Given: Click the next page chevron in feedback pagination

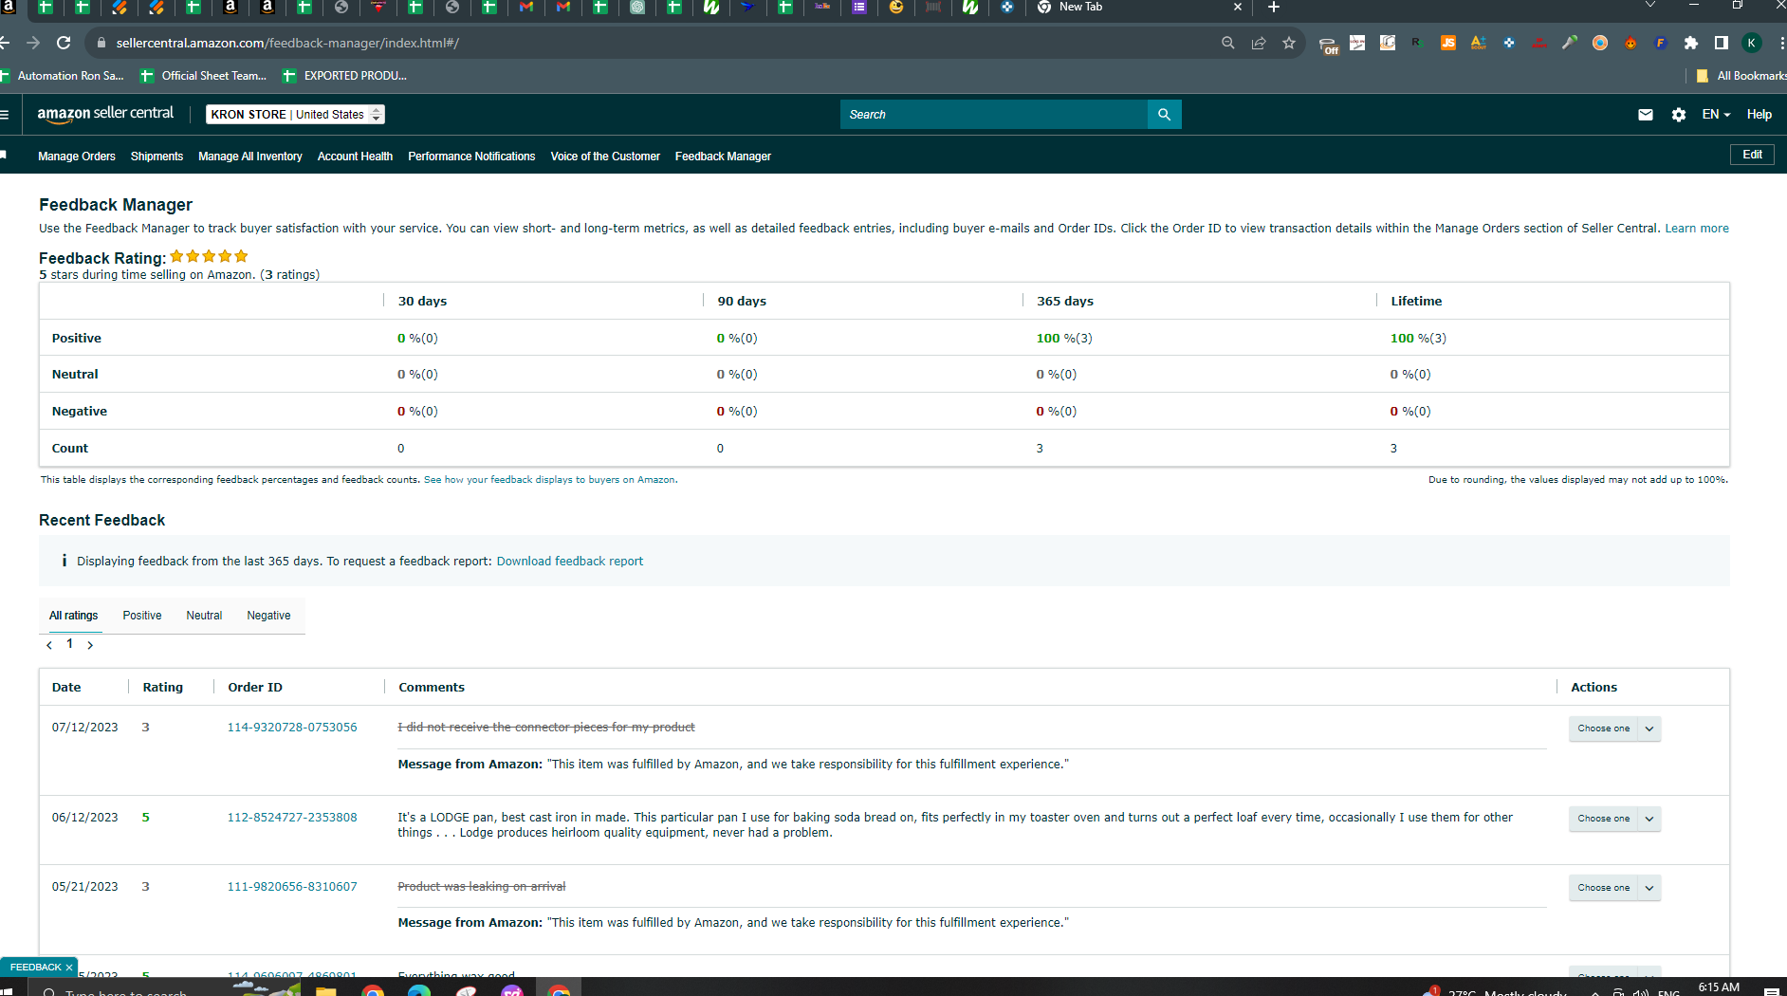Looking at the screenshot, I should 90,645.
